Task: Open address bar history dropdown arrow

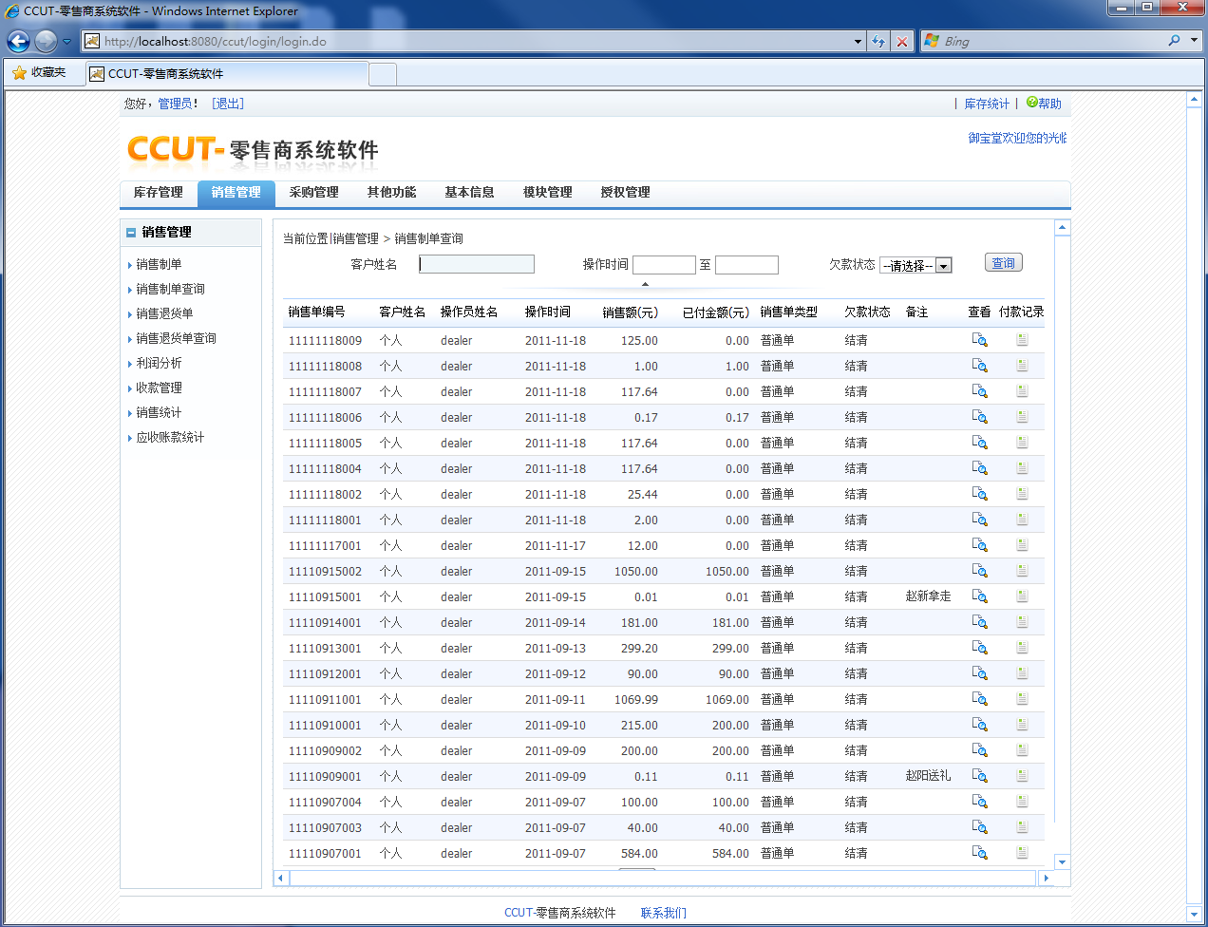Action: click(858, 42)
